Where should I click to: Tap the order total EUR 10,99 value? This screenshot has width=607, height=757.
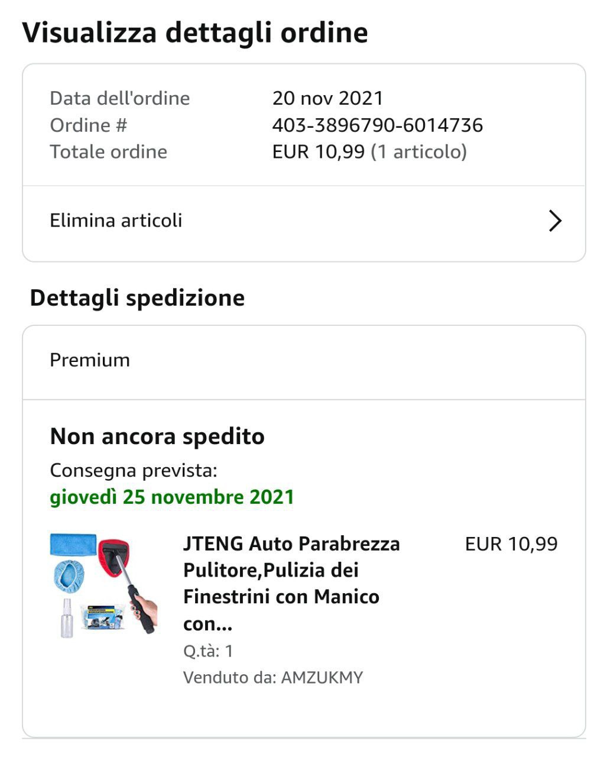(318, 152)
